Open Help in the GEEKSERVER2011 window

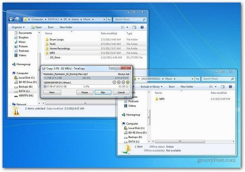click(x=231, y=87)
